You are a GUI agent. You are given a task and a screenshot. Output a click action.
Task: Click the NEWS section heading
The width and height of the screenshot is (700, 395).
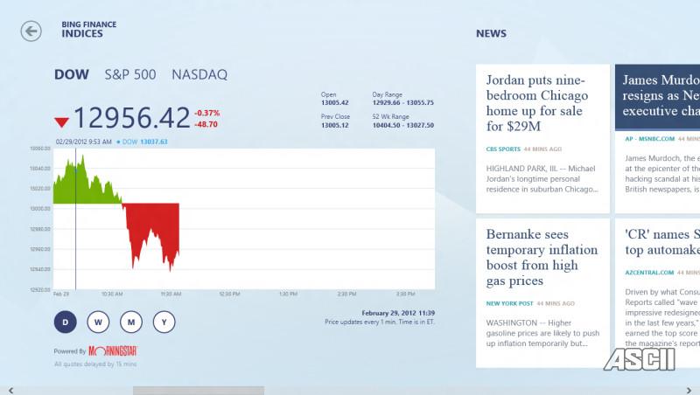click(x=491, y=34)
